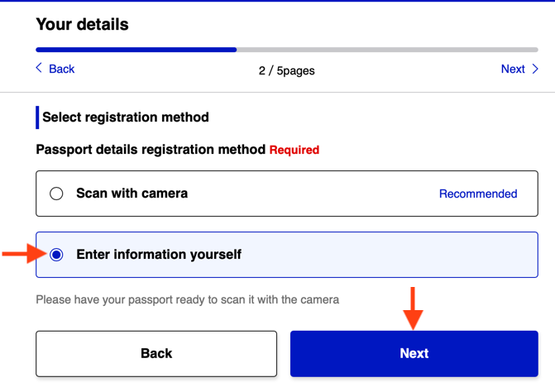Select the "Scan with camera" radio button
Screen dimensions: 555x392
click(x=56, y=194)
